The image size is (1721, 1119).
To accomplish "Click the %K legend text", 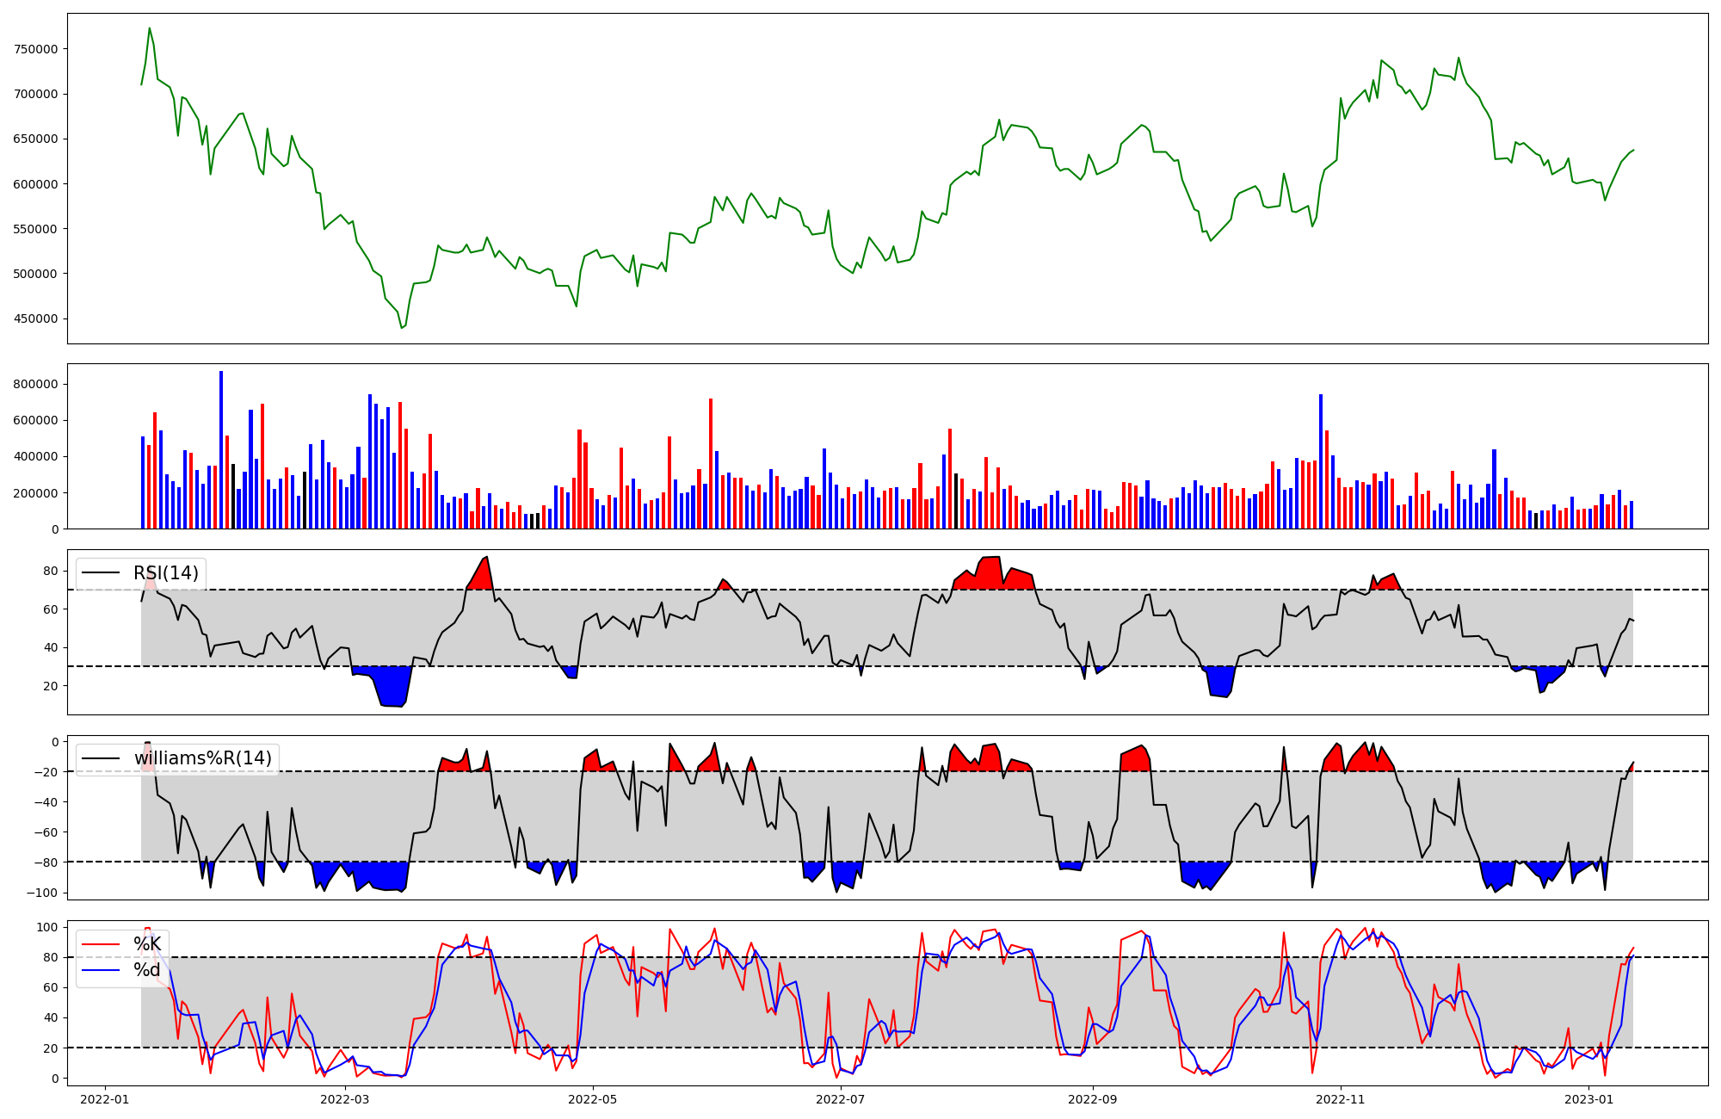I will pyautogui.click(x=147, y=944).
